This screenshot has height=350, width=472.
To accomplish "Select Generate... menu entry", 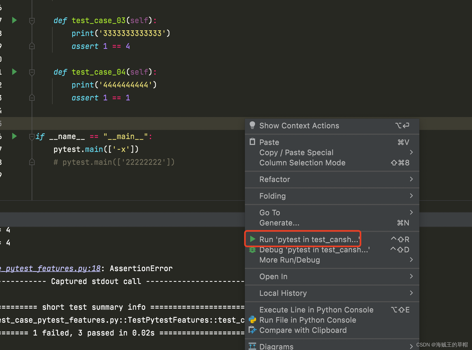I will [x=332, y=223].
